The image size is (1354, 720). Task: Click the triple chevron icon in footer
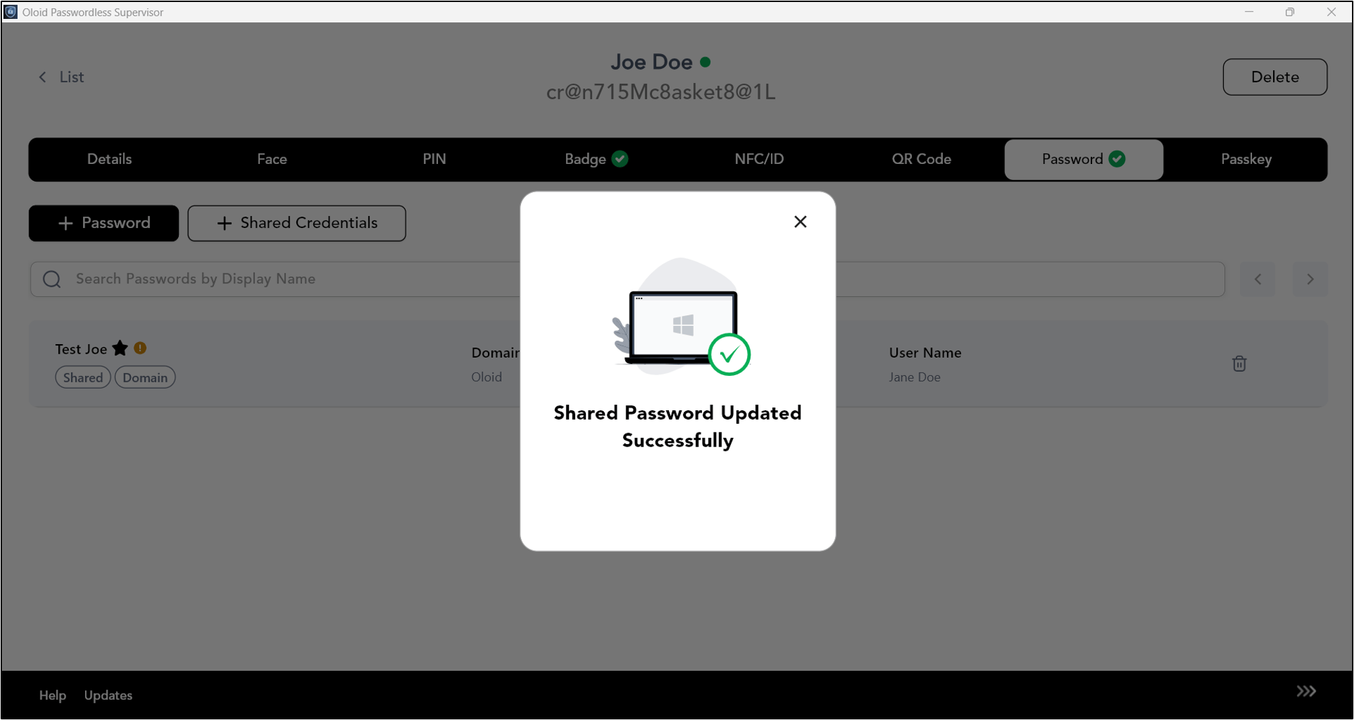1306,692
